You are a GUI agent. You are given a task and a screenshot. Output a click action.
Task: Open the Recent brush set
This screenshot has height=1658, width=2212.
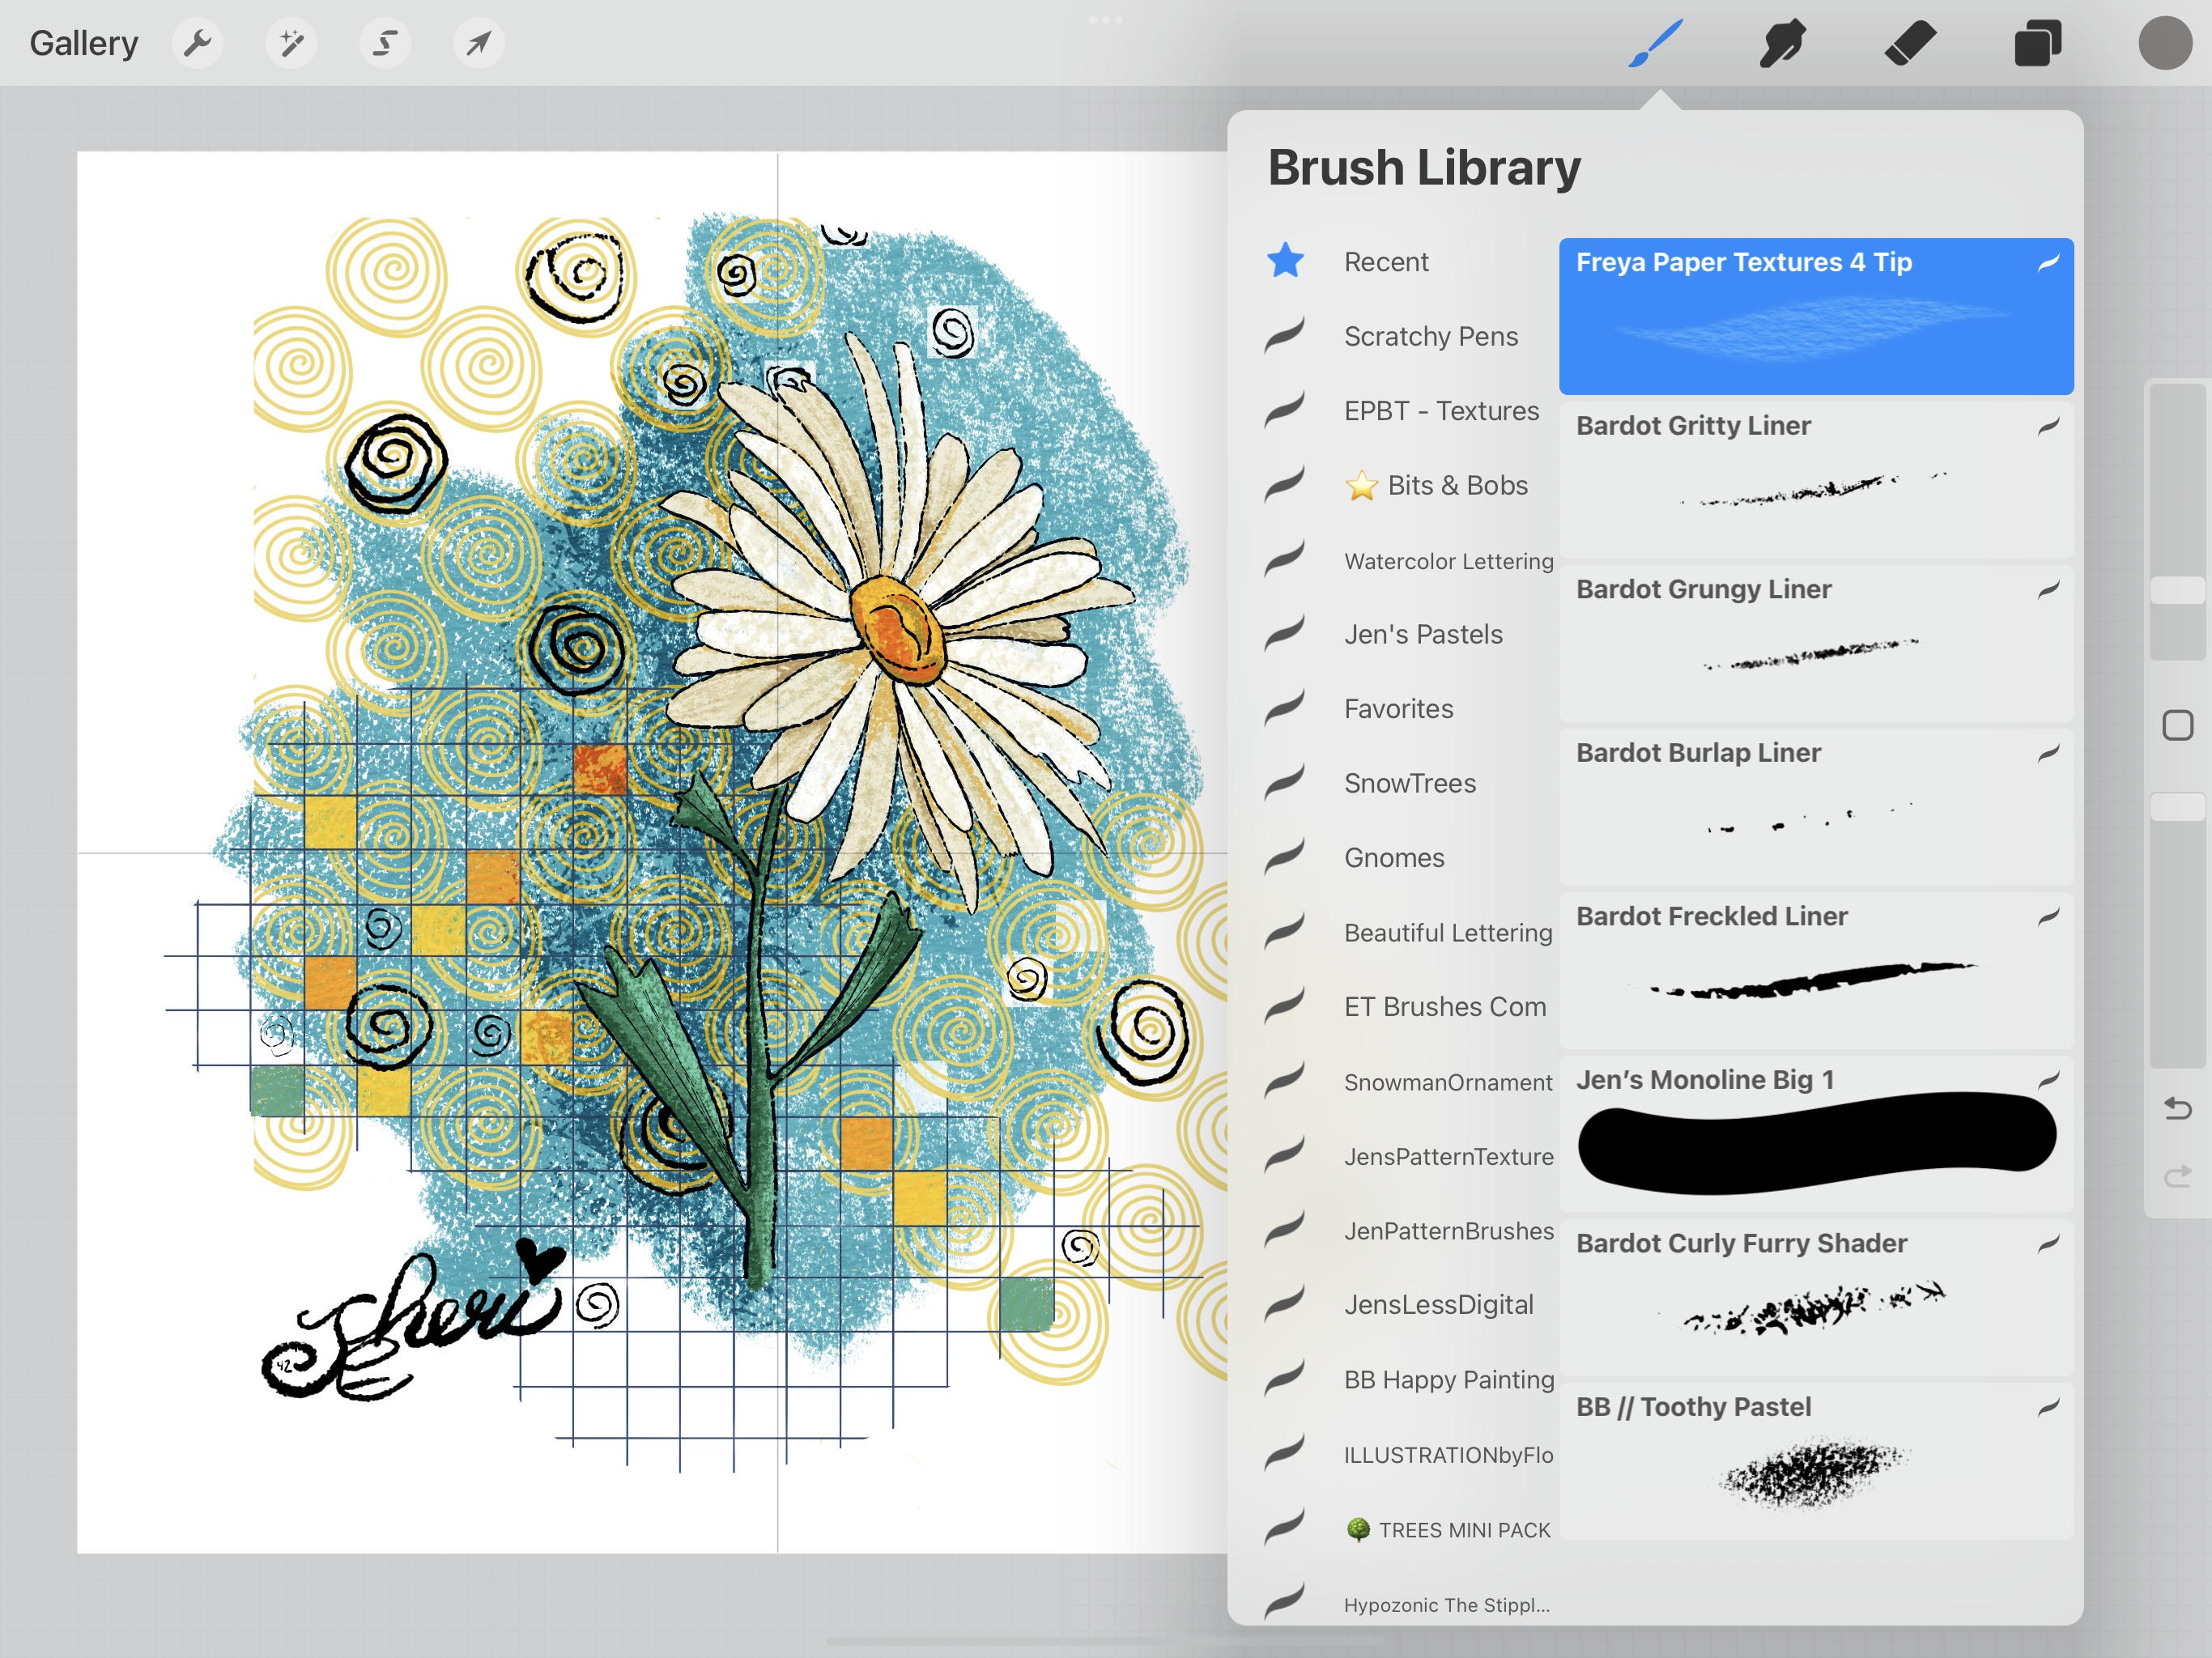pyautogui.click(x=1385, y=262)
